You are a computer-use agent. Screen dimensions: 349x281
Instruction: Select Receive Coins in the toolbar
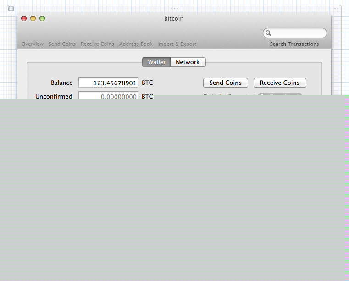97,44
